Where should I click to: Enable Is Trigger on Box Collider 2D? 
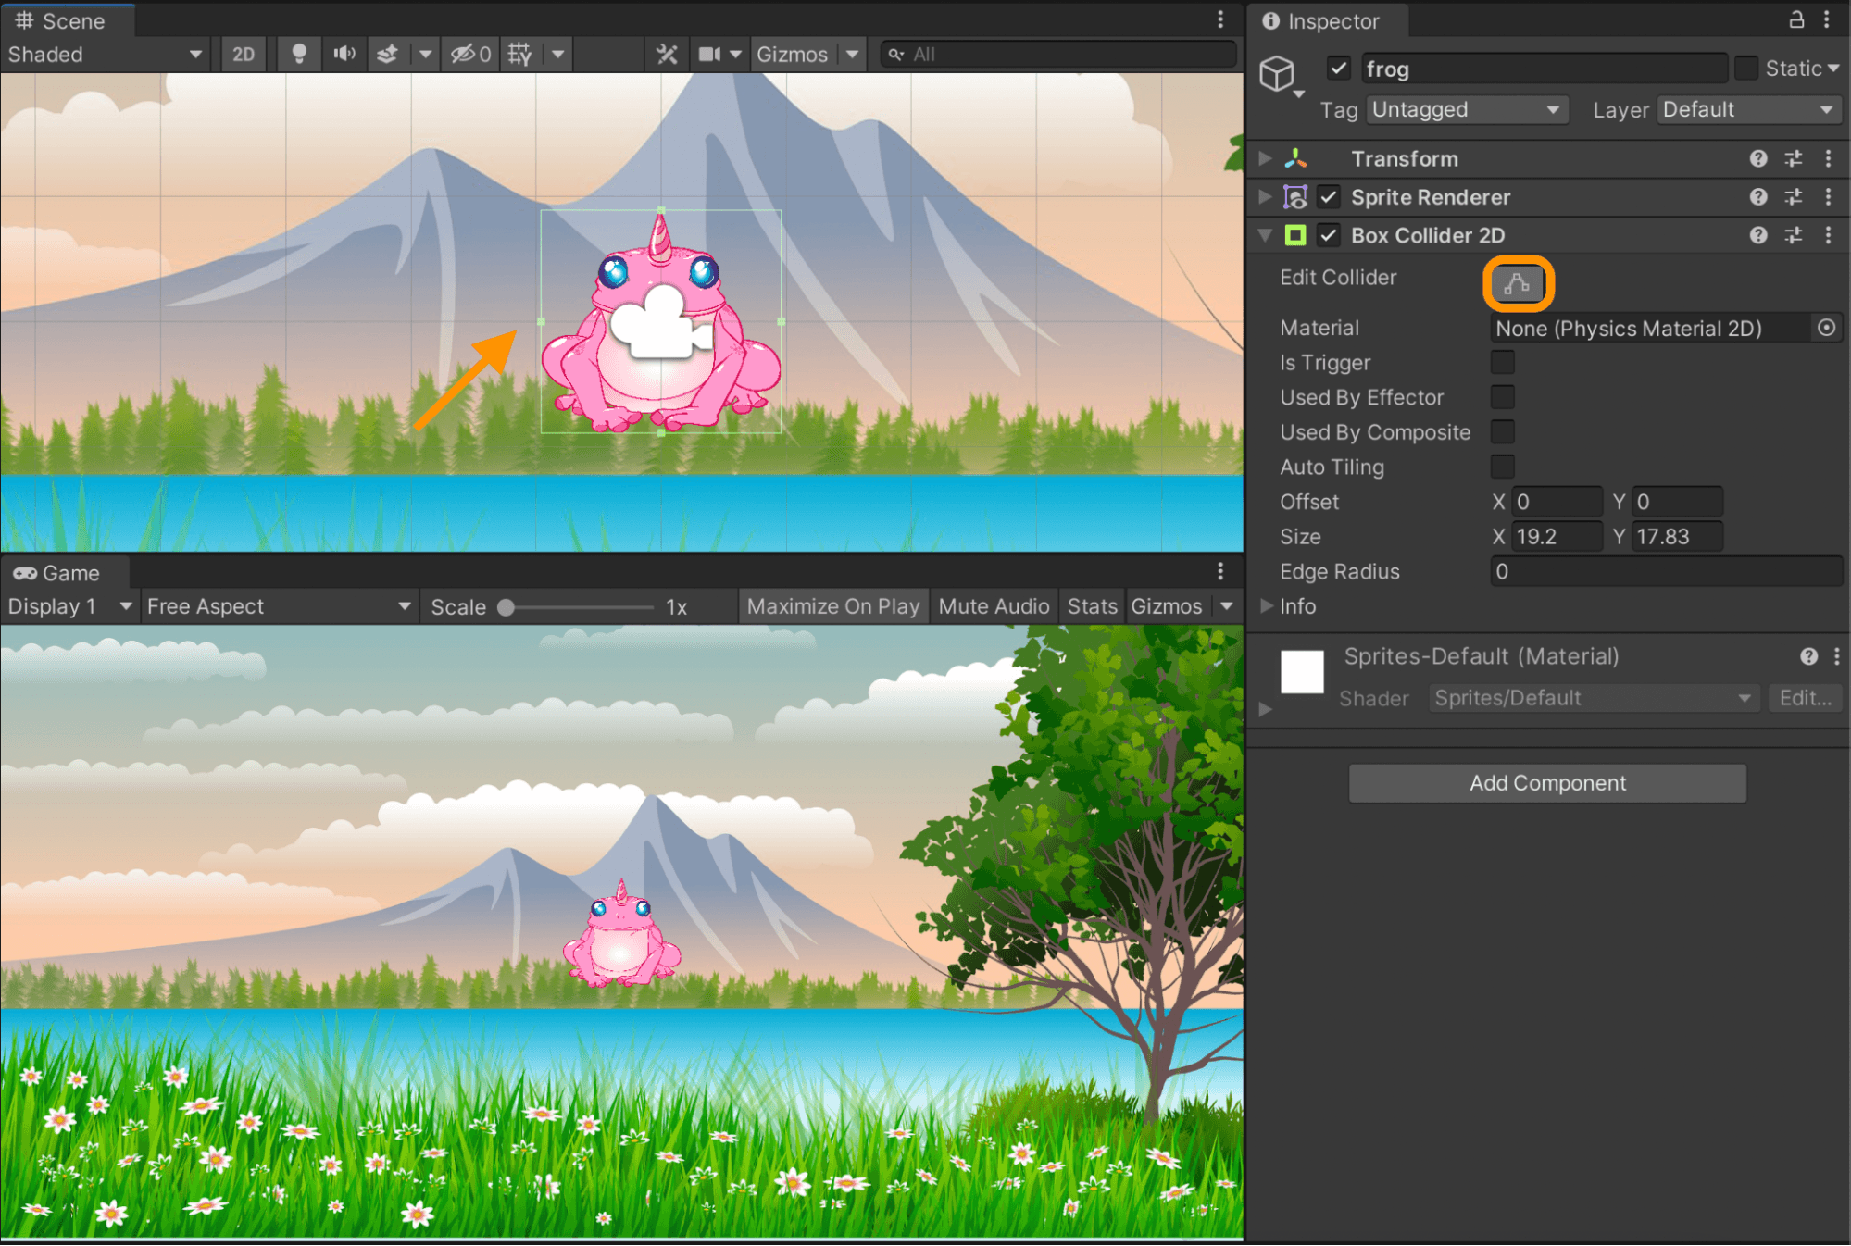coord(1502,362)
